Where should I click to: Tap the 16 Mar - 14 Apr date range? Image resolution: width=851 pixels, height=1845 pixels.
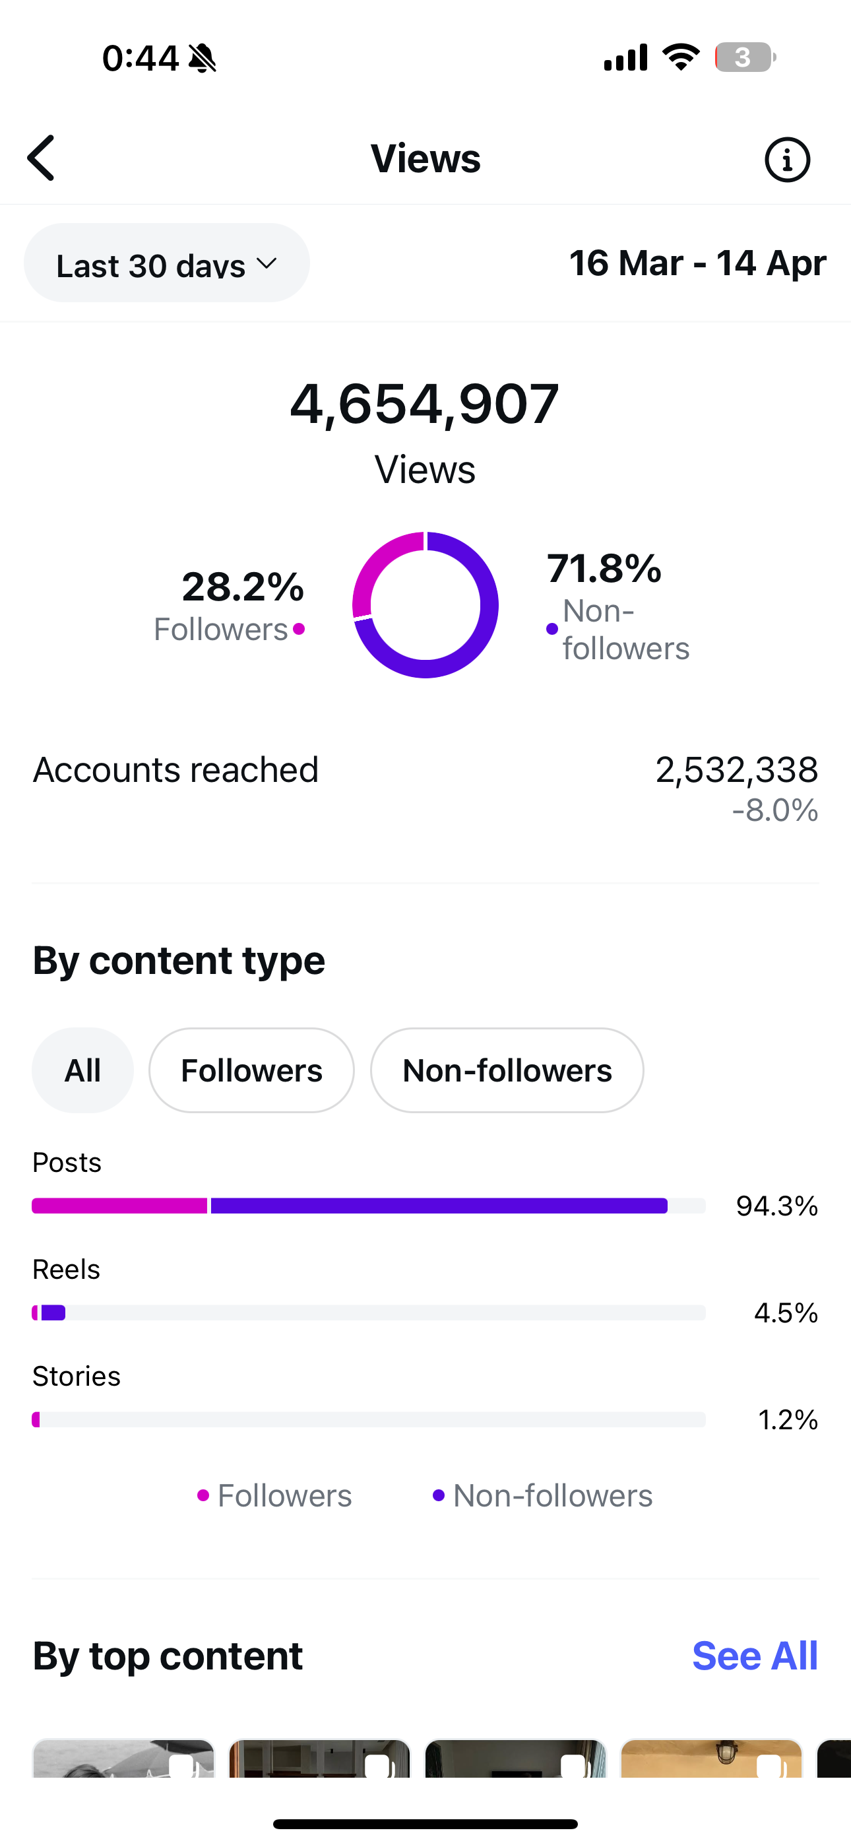tap(698, 263)
